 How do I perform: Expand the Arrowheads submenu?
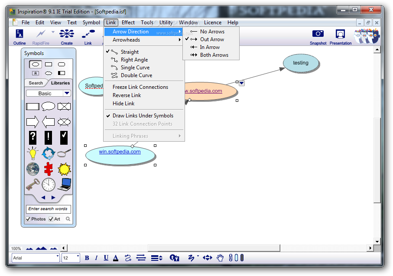pyautogui.click(x=144, y=40)
